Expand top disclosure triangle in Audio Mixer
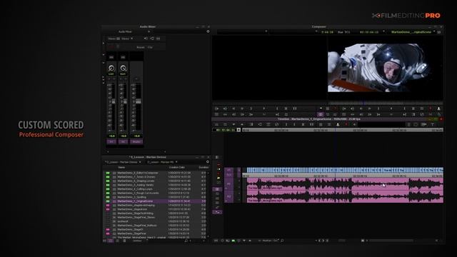457x257 pixels. point(103,43)
